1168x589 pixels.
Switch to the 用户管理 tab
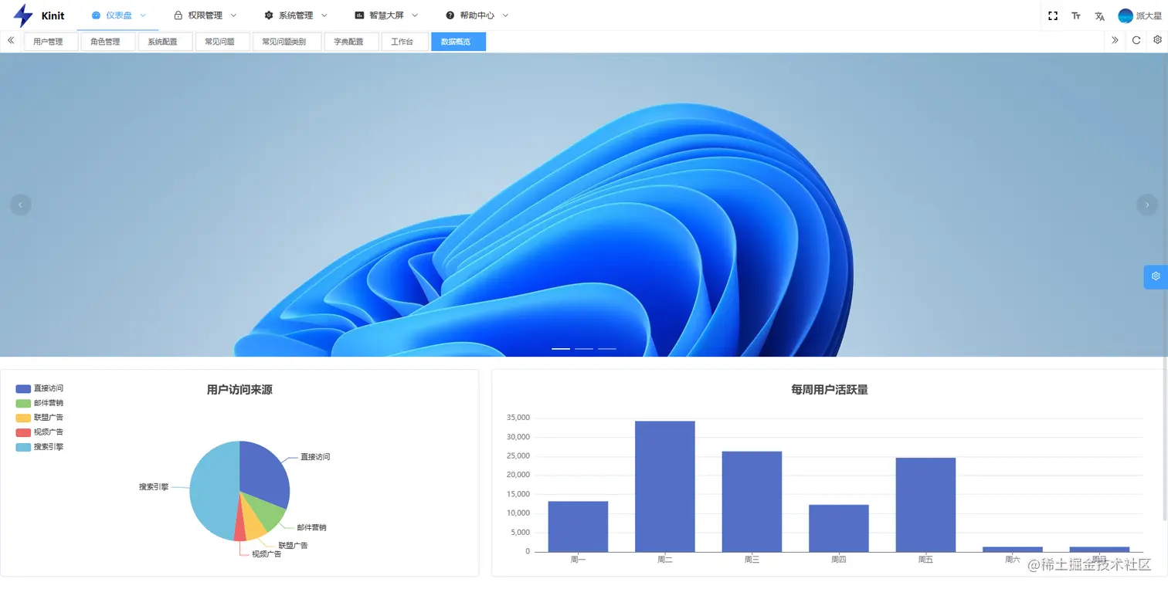coord(50,41)
